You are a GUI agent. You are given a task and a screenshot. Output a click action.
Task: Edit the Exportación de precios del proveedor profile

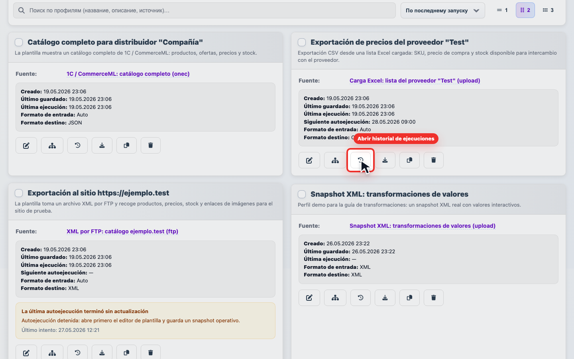point(309,160)
